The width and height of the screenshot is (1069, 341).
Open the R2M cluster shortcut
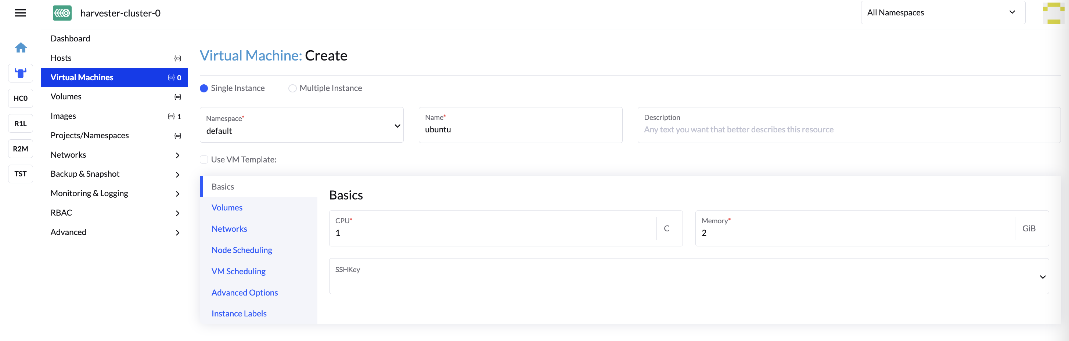pos(20,149)
